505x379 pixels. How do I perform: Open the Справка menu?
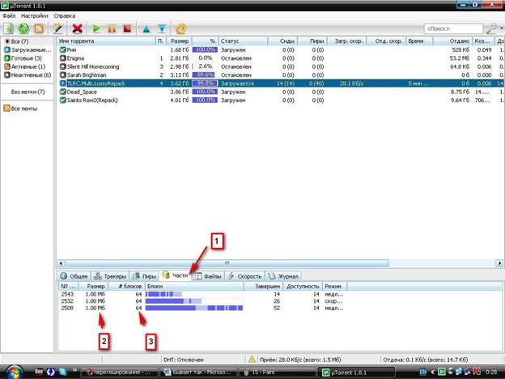click(x=65, y=15)
